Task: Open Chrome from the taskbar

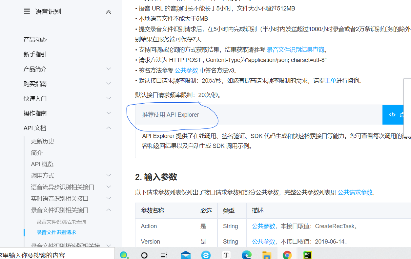Action: (287, 255)
